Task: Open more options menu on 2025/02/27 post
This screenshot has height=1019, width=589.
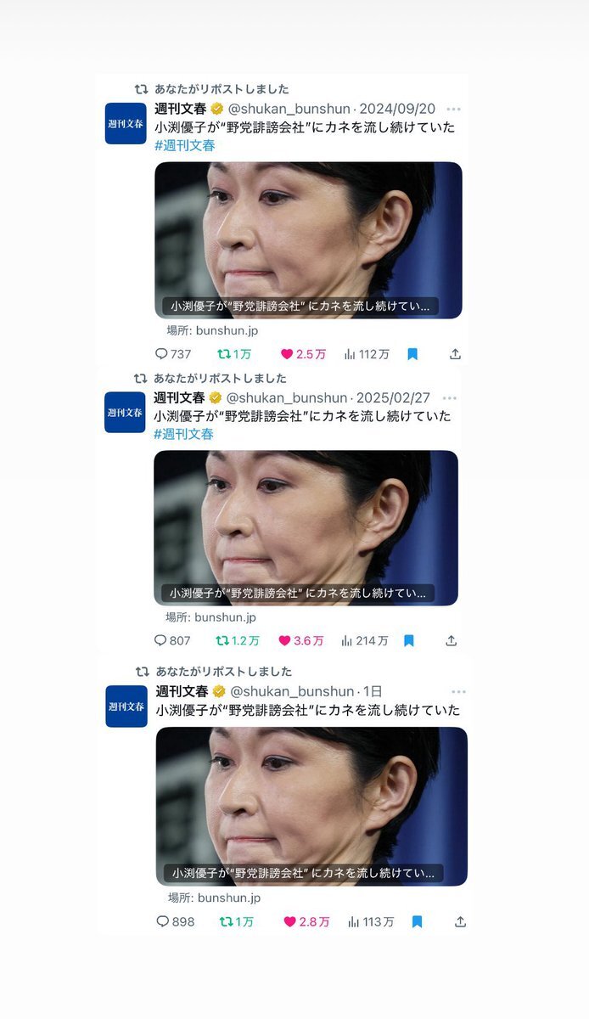Action: coord(450,398)
